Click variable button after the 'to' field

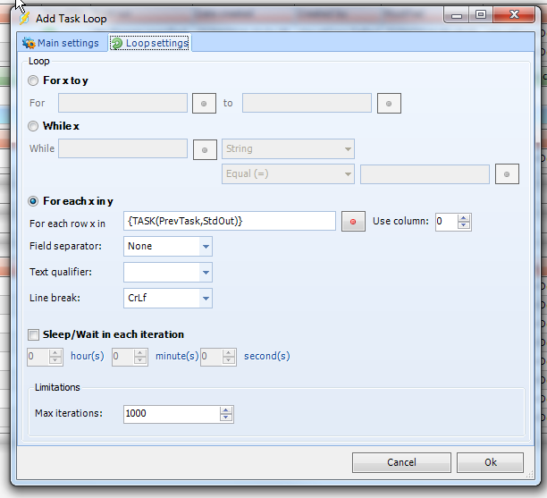(x=389, y=104)
